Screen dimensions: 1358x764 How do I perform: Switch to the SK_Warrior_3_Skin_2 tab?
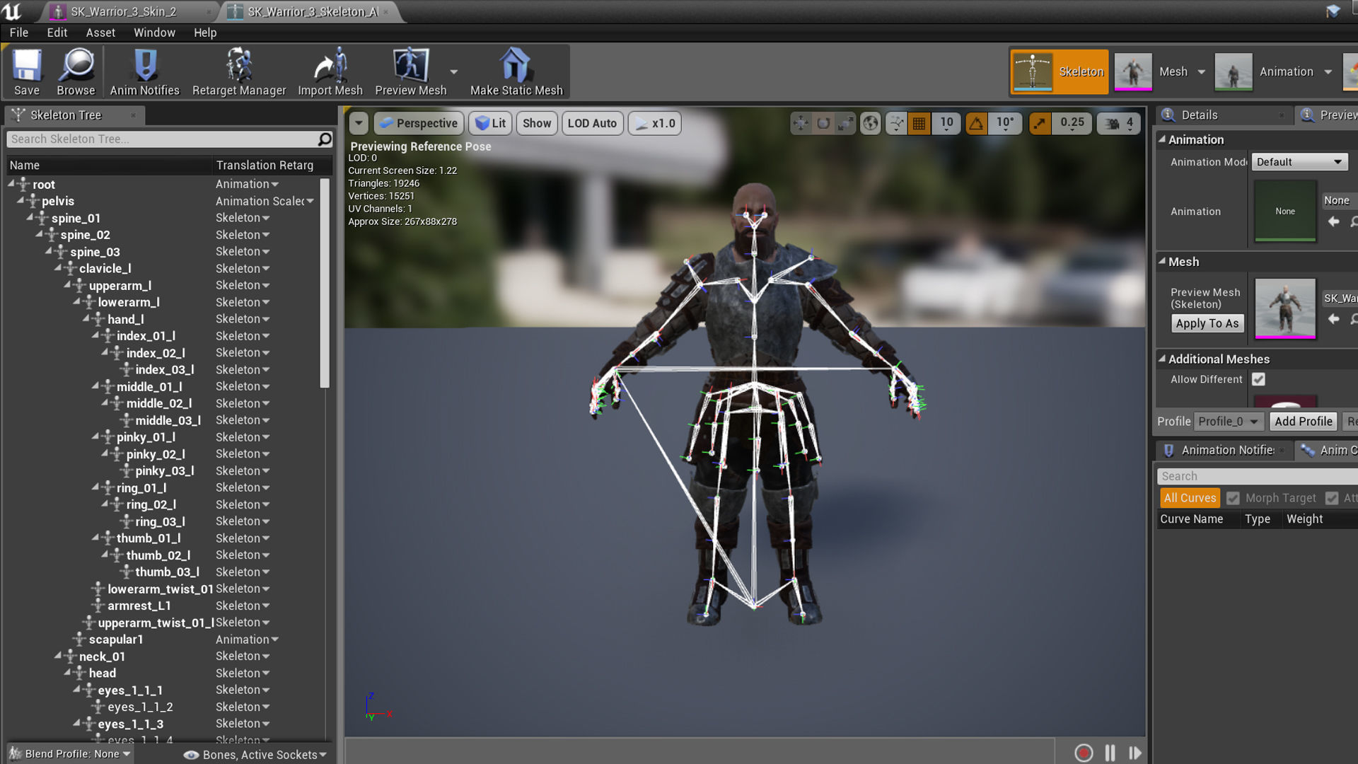click(124, 11)
